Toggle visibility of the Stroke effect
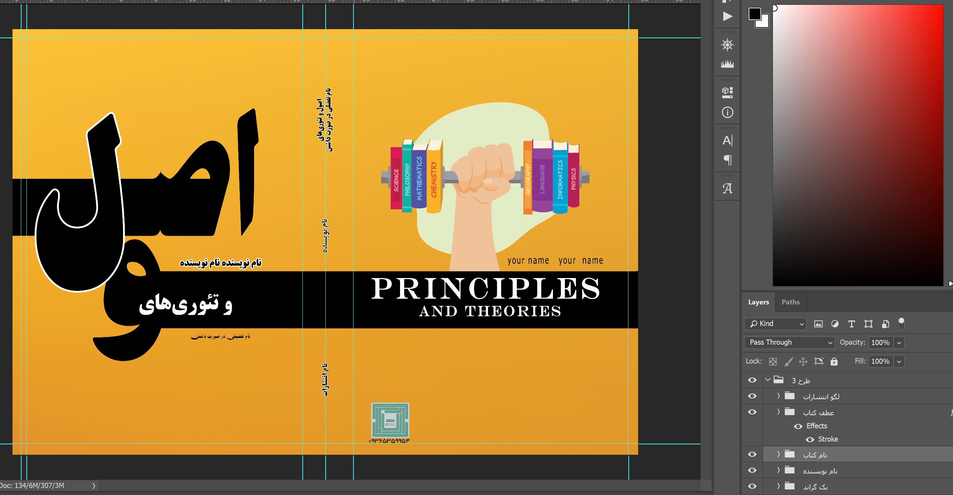Image resolution: width=953 pixels, height=495 pixels. [x=810, y=439]
